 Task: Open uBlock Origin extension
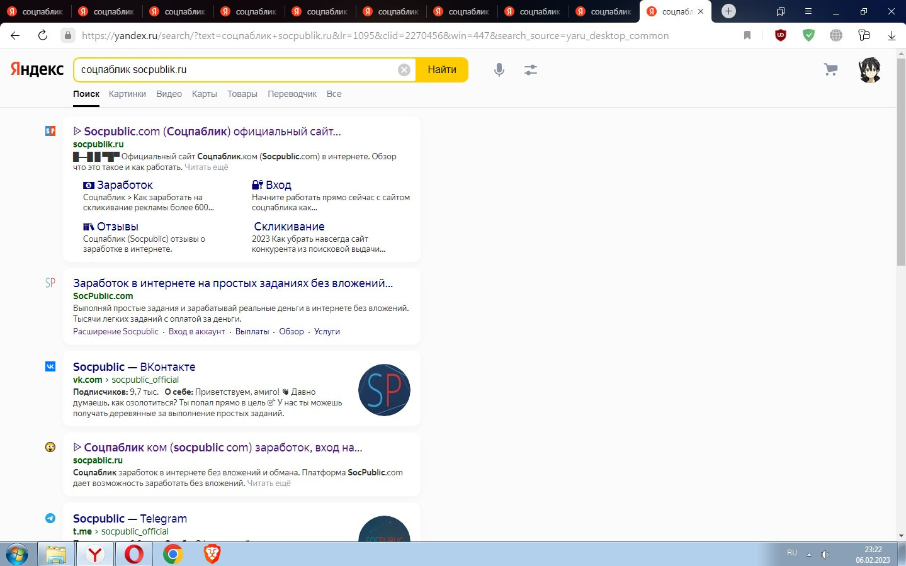click(x=781, y=35)
